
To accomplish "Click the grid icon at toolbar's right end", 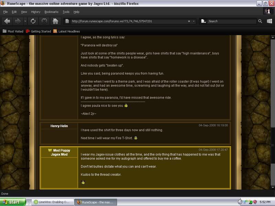I will tap(269, 21).
